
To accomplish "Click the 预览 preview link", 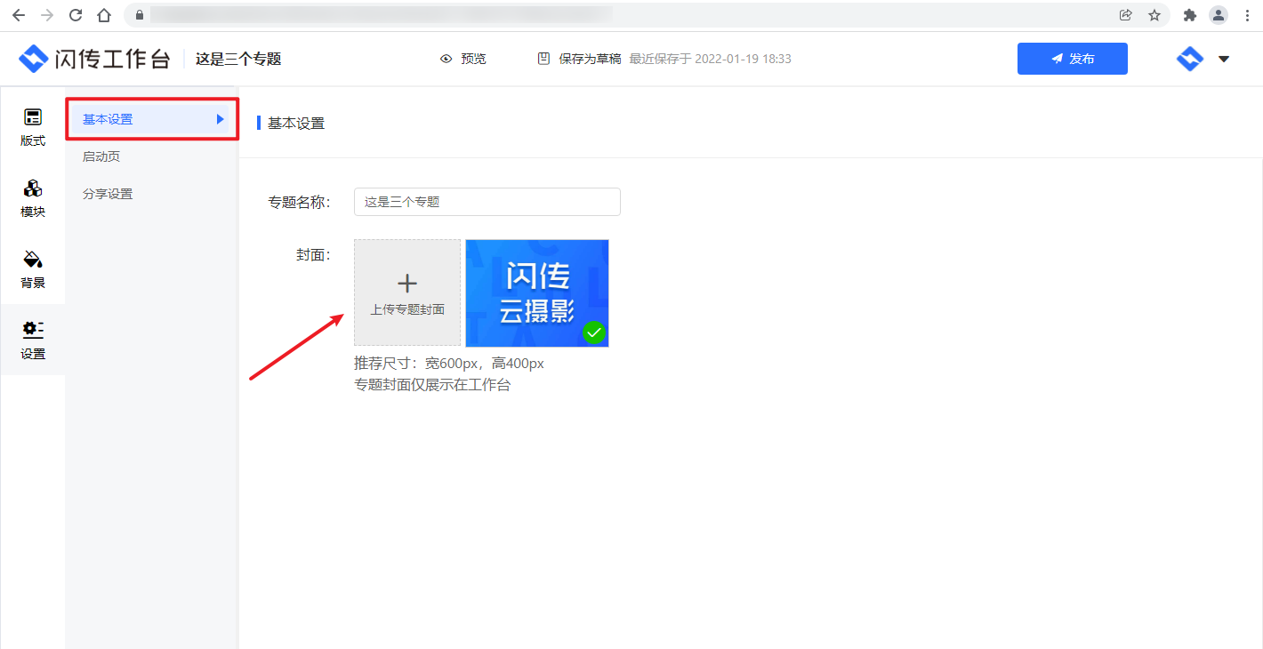I will coord(473,59).
